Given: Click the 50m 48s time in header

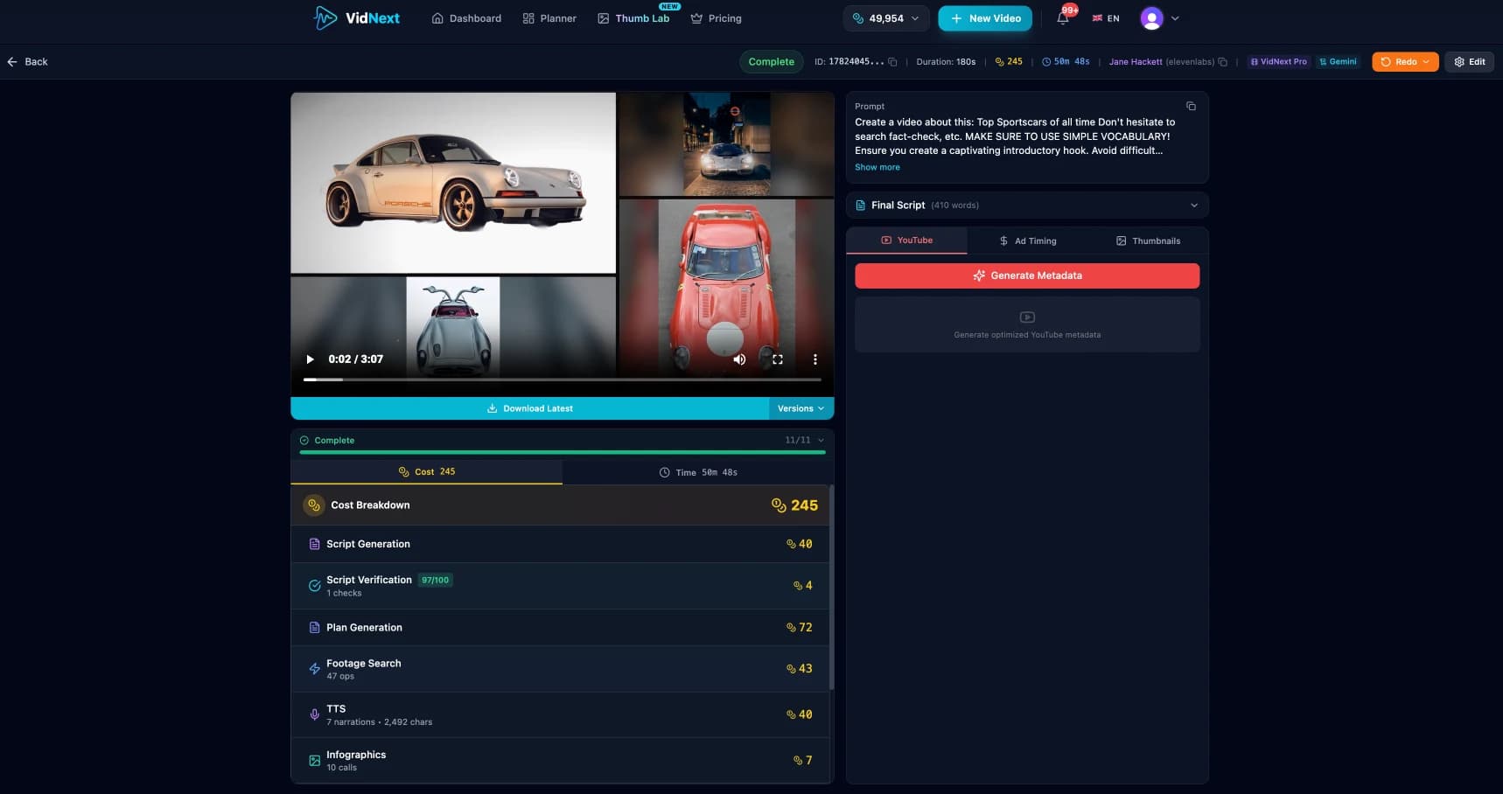Looking at the screenshot, I should [x=1065, y=62].
